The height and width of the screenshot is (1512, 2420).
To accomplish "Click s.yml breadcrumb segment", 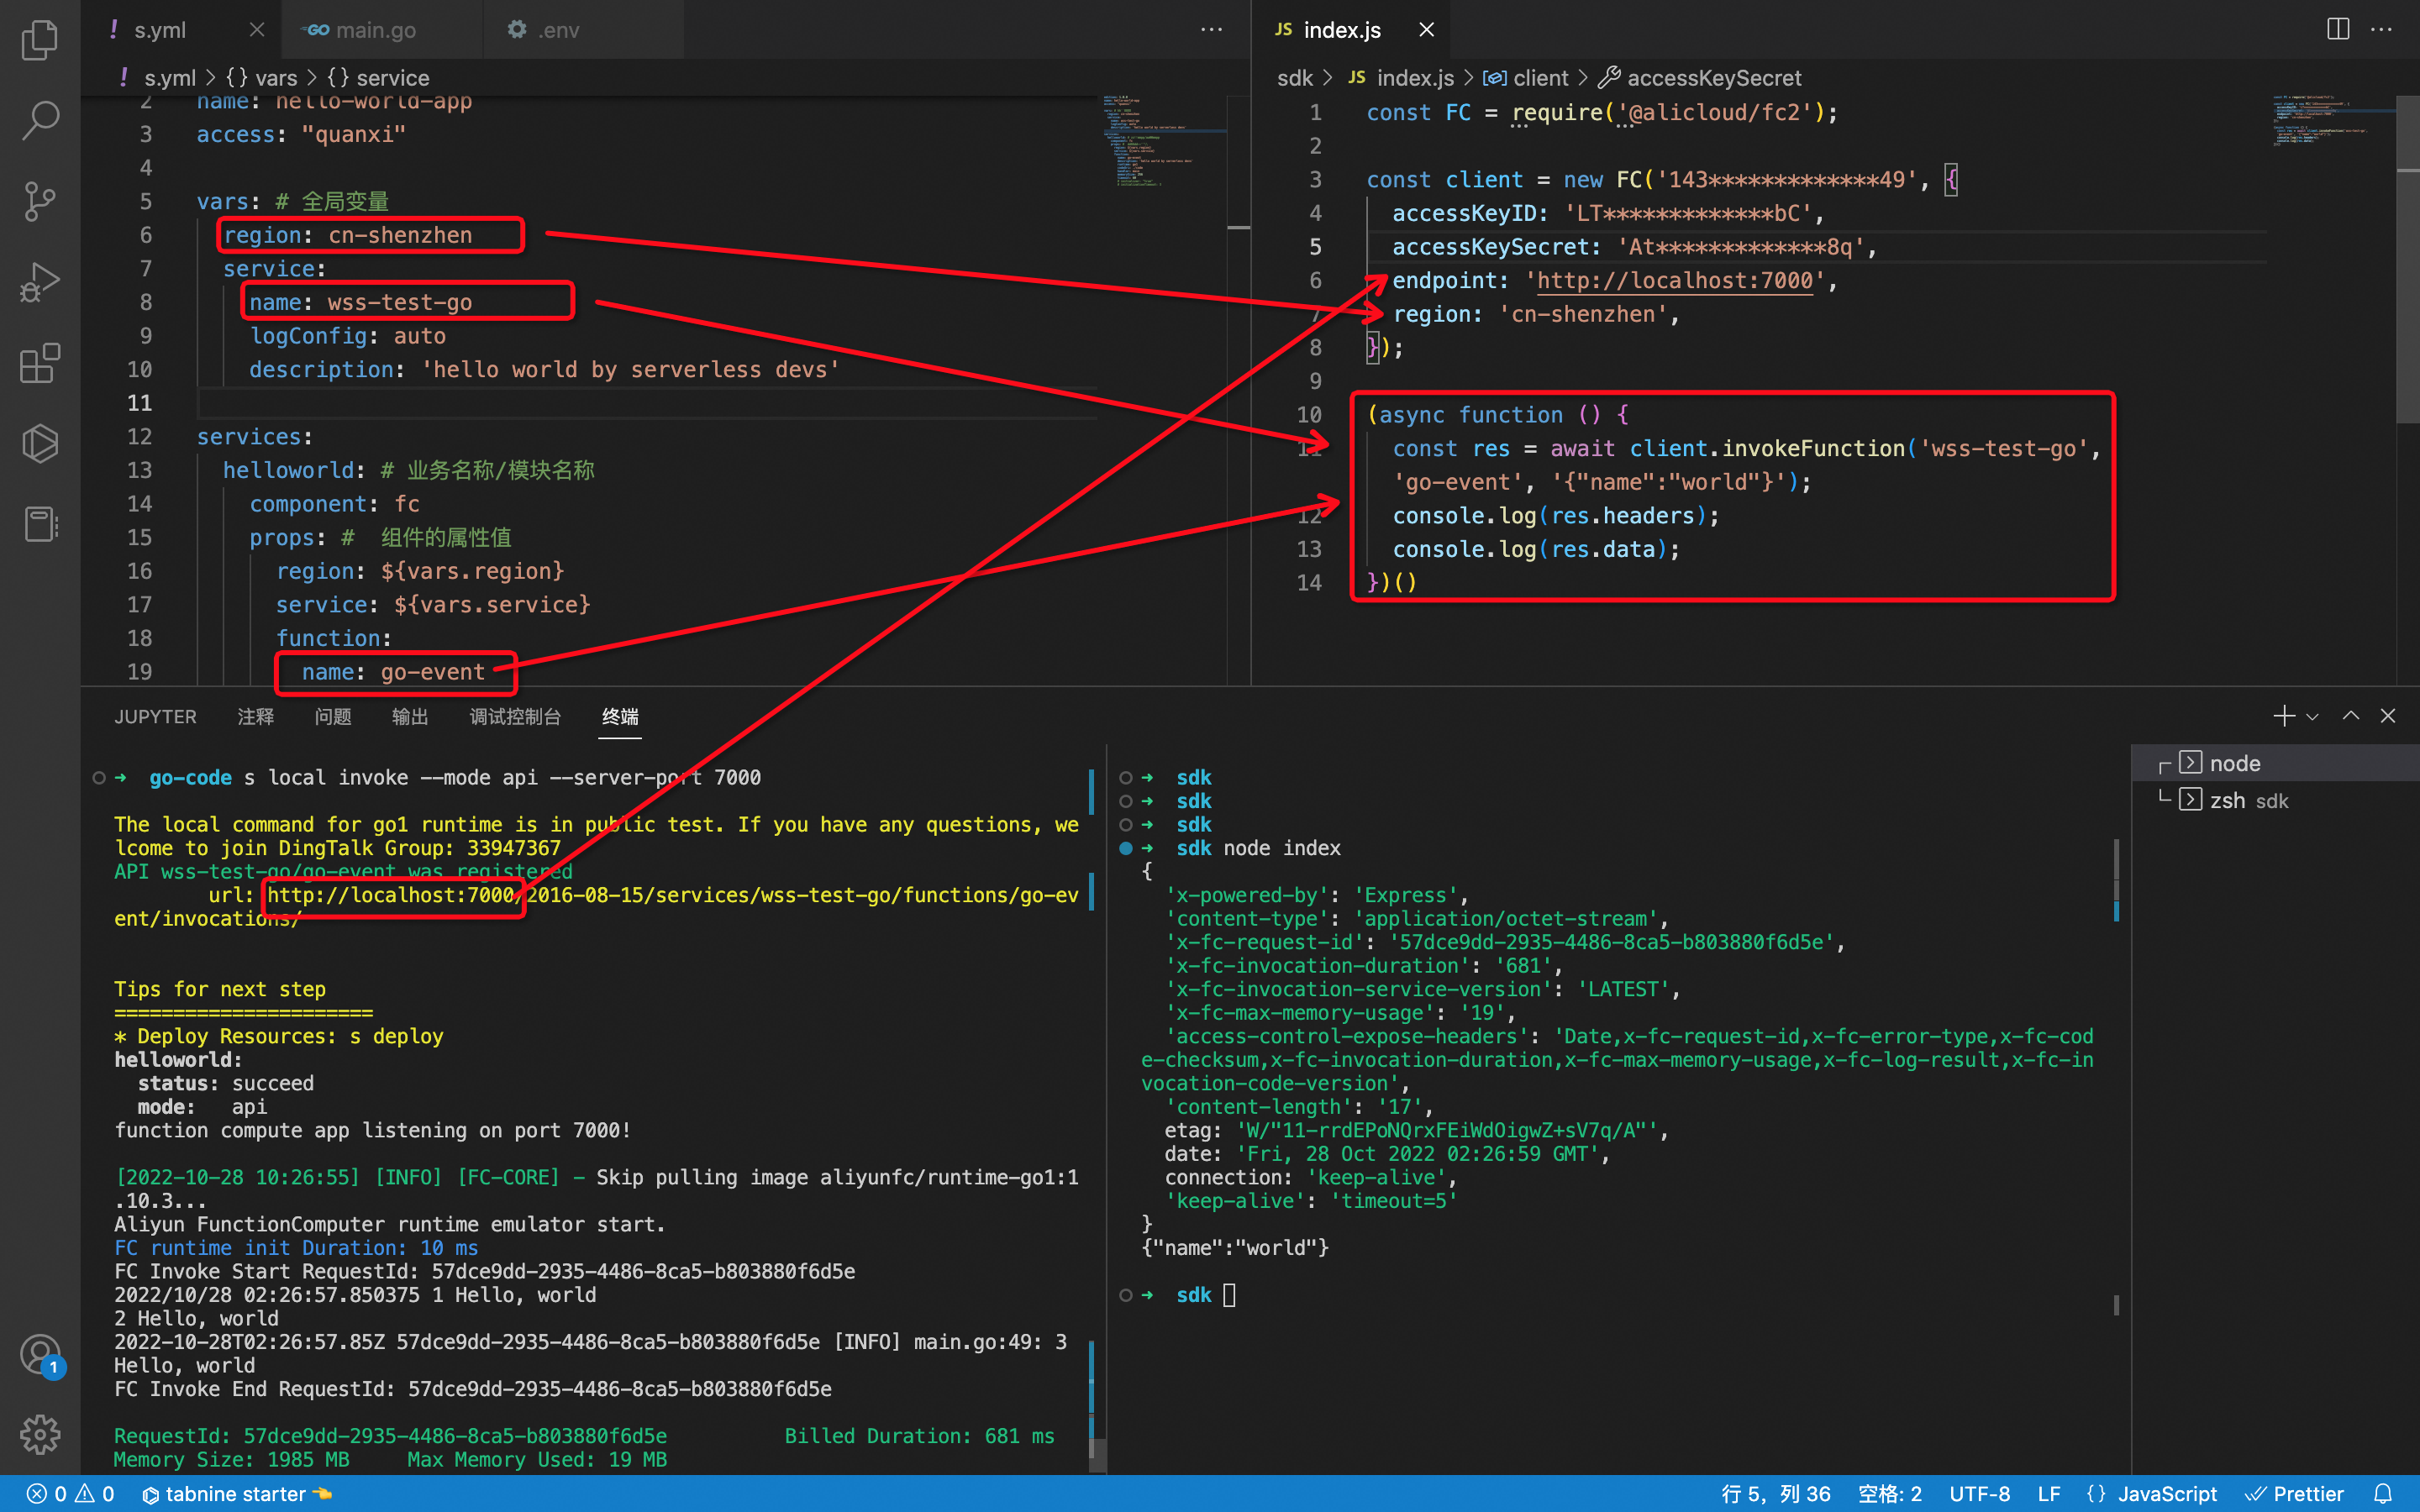I will point(170,78).
